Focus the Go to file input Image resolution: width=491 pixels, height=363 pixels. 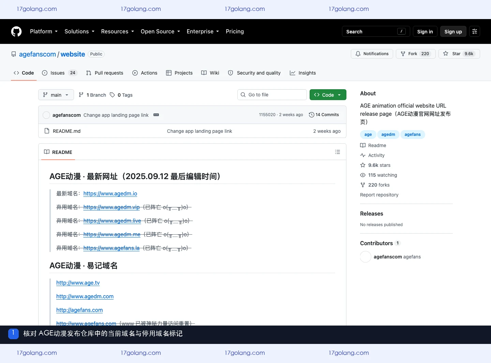272,95
